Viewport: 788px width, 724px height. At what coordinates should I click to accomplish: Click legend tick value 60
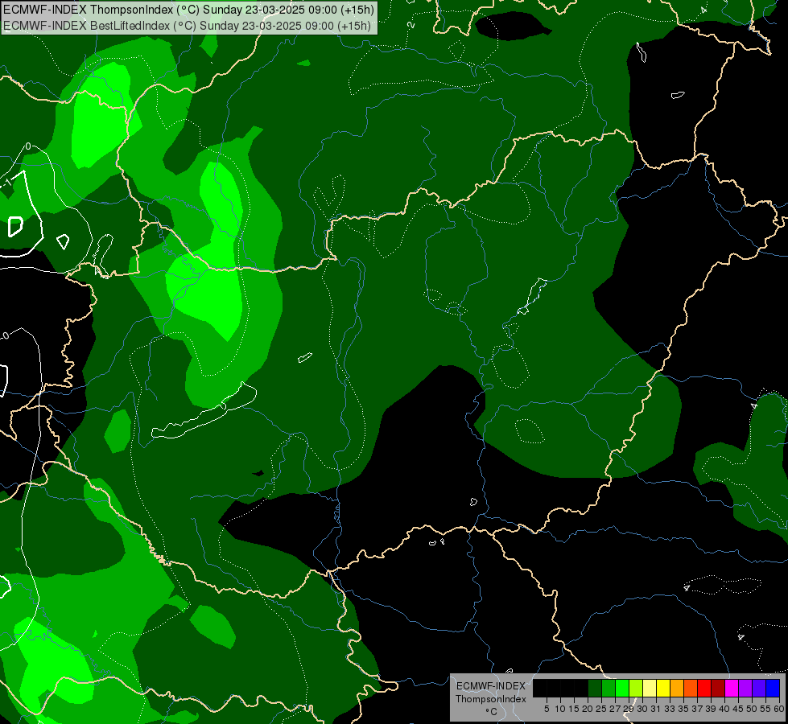click(779, 709)
